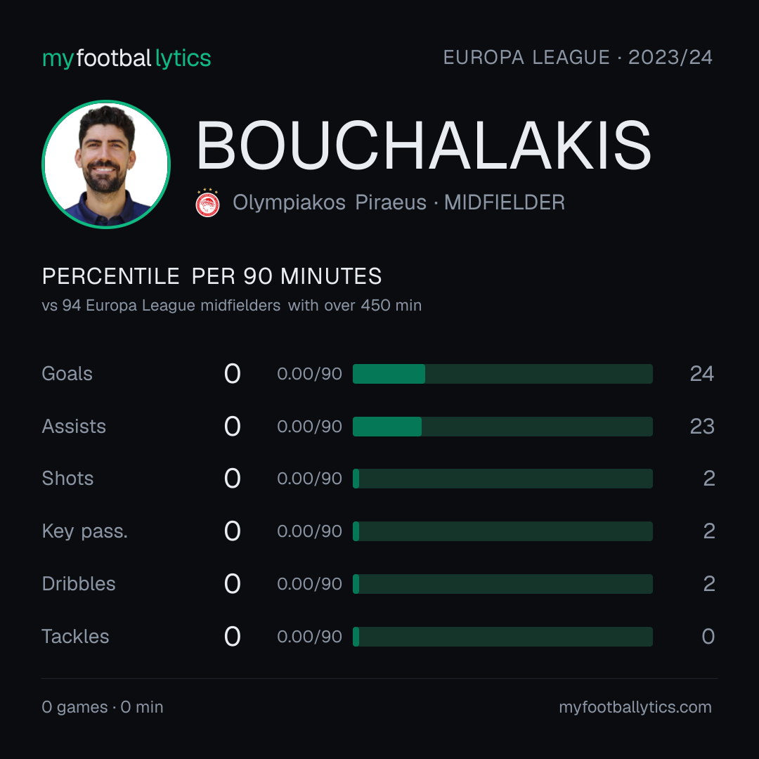The image size is (759, 759).
Task: Click the Tackles percentile bar
Action: coord(502,637)
